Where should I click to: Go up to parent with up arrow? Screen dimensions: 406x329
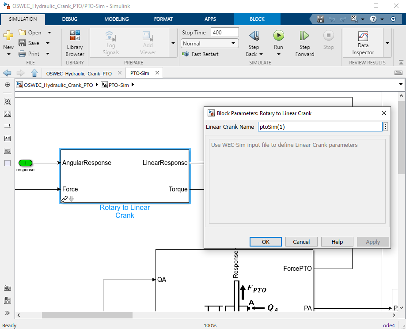34,73
